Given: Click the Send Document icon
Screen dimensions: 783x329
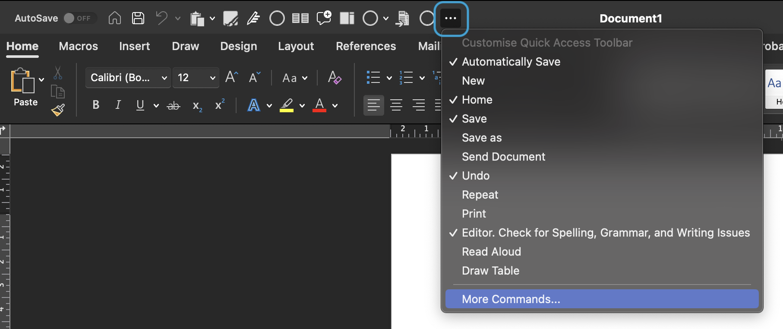Looking at the screenshot, I should (x=402, y=19).
